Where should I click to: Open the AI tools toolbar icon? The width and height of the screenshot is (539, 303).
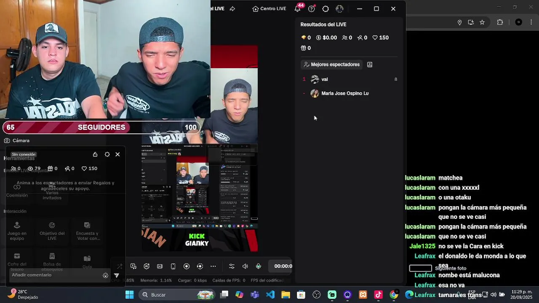[x=147, y=266]
